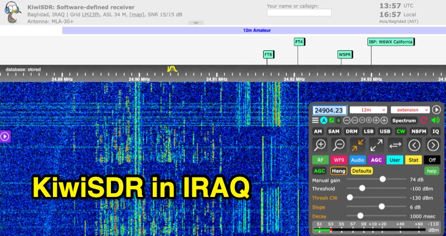Click the leftmost frequency step-down minus button
Screen dimensions: 446x236
347,121
